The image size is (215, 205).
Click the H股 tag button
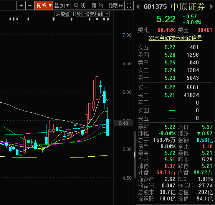(77, 14)
